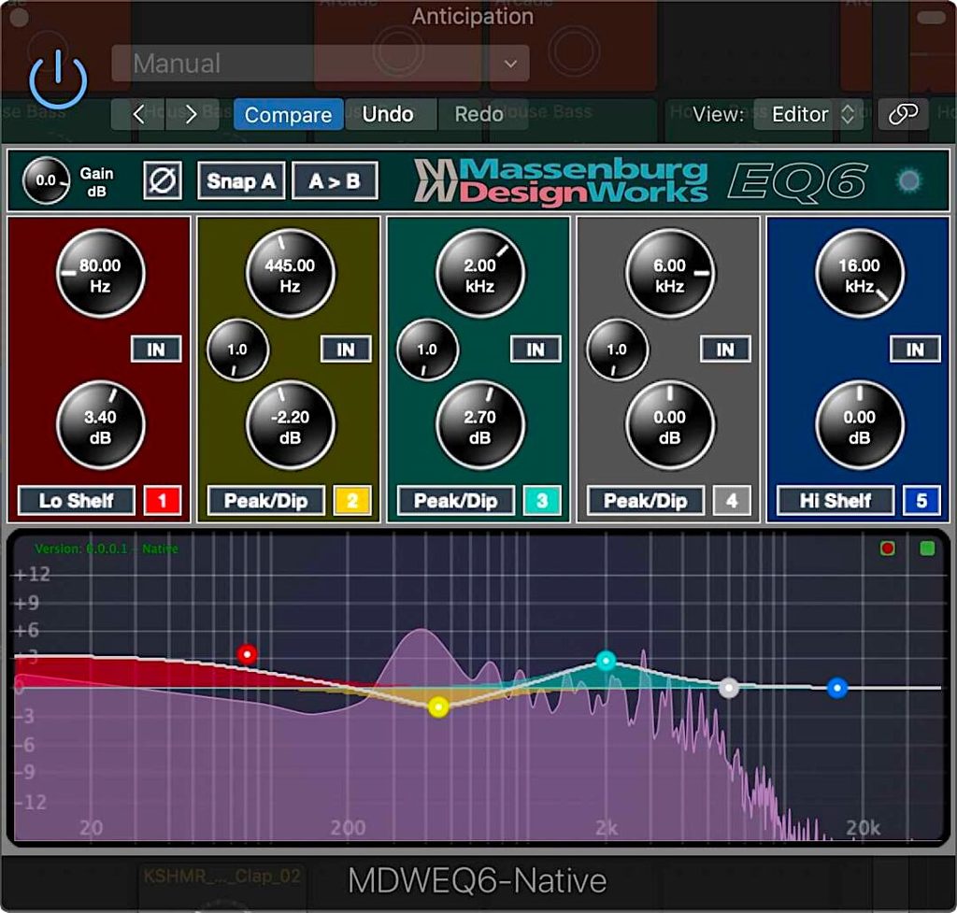
Task: Toggle IN for the Lo Shelf band
Action: point(156,350)
